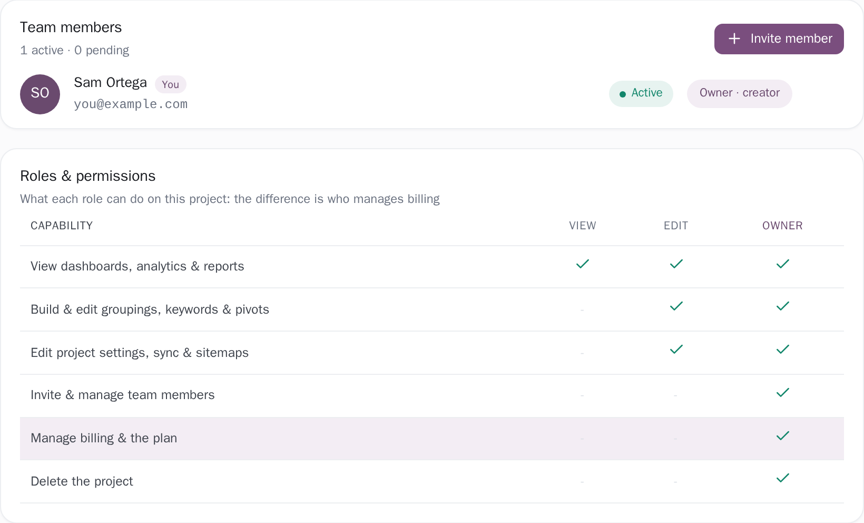Click the Active status badge
This screenshot has height=523, width=864.
(641, 93)
